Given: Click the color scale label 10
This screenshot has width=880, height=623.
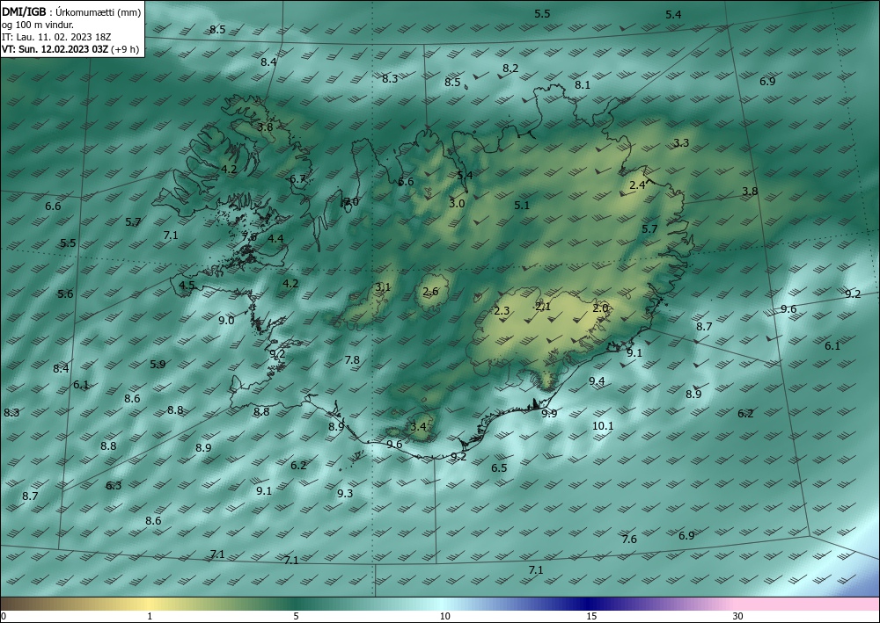Looking at the screenshot, I should tap(444, 616).
